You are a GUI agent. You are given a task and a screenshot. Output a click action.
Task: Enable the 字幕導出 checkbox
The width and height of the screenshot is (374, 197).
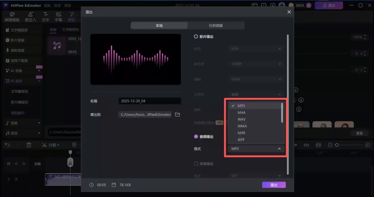click(x=196, y=164)
